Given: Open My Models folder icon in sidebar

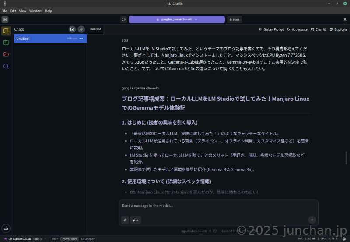Looking at the screenshot, I should coord(6,54).
